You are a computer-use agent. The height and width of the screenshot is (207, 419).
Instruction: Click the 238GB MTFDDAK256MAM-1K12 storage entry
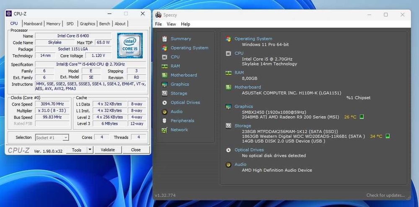point(290,131)
